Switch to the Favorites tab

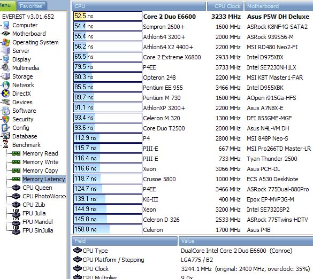[31, 6]
